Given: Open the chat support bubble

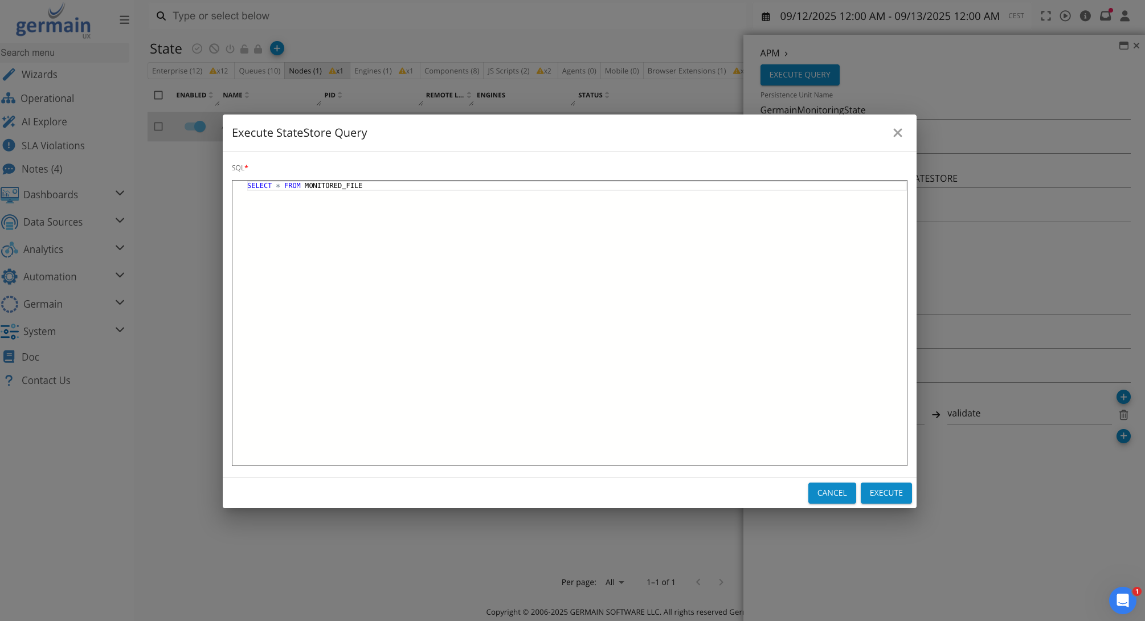Looking at the screenshot, I should point(1122,600).
